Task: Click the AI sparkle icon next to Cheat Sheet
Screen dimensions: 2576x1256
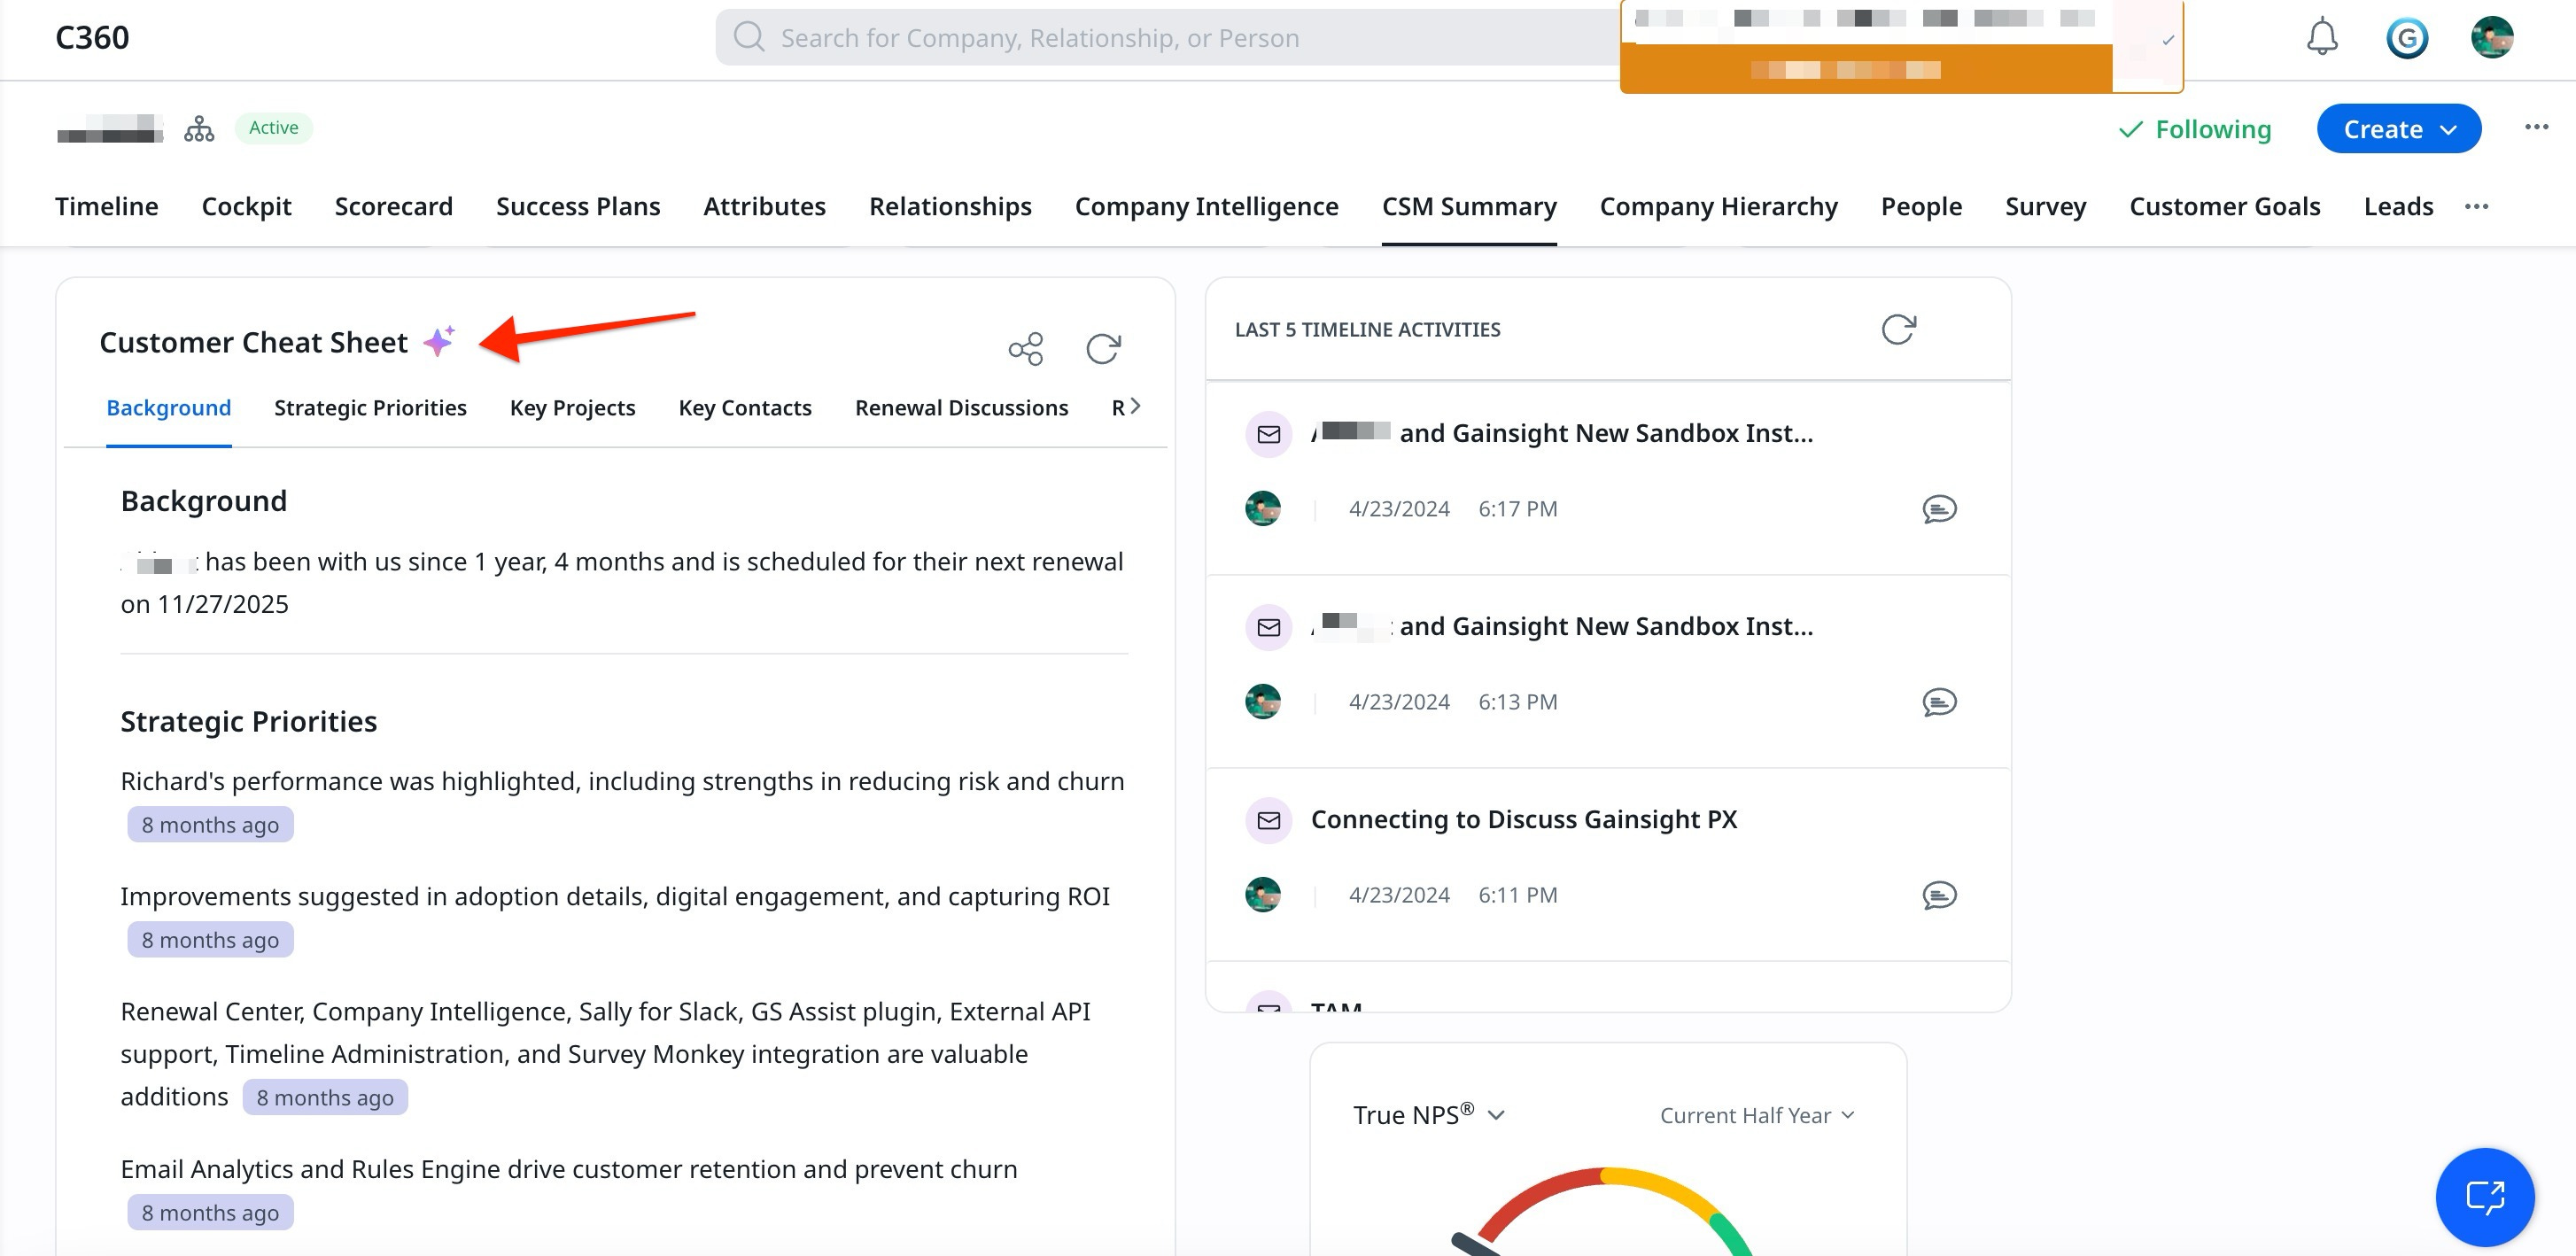Action: click(439, 342)
